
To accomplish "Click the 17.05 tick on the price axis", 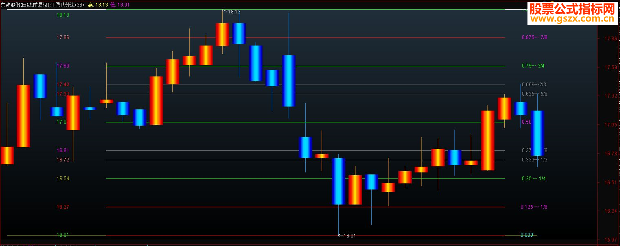I will coord(611,125).
